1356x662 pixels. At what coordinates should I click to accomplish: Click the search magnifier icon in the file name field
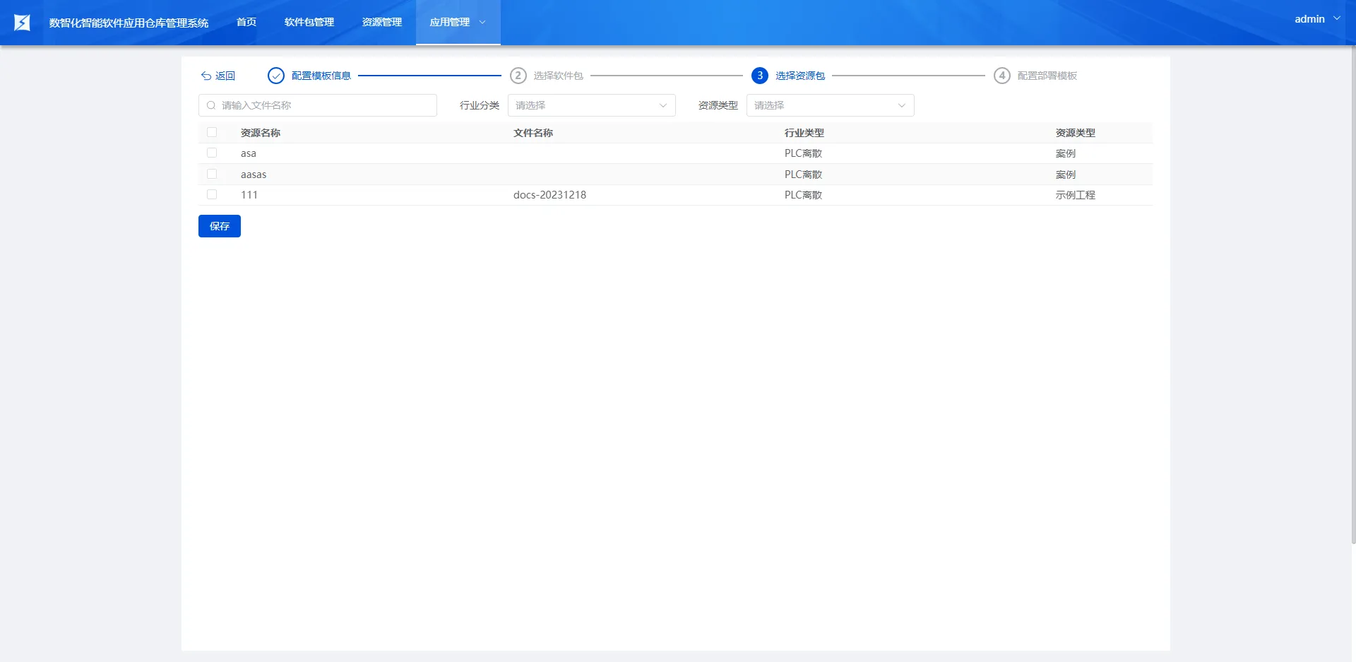coord(211,105)
